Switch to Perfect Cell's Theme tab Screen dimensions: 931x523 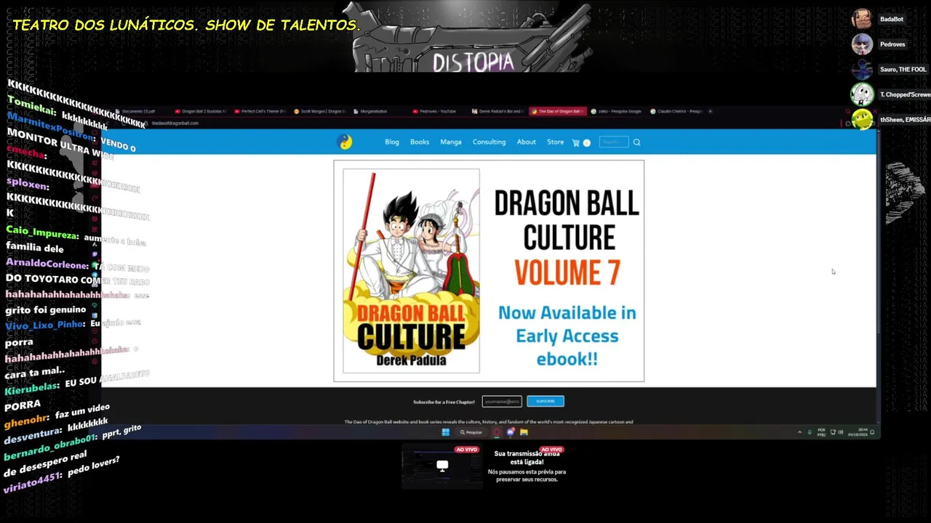click(x=261, y=111)
